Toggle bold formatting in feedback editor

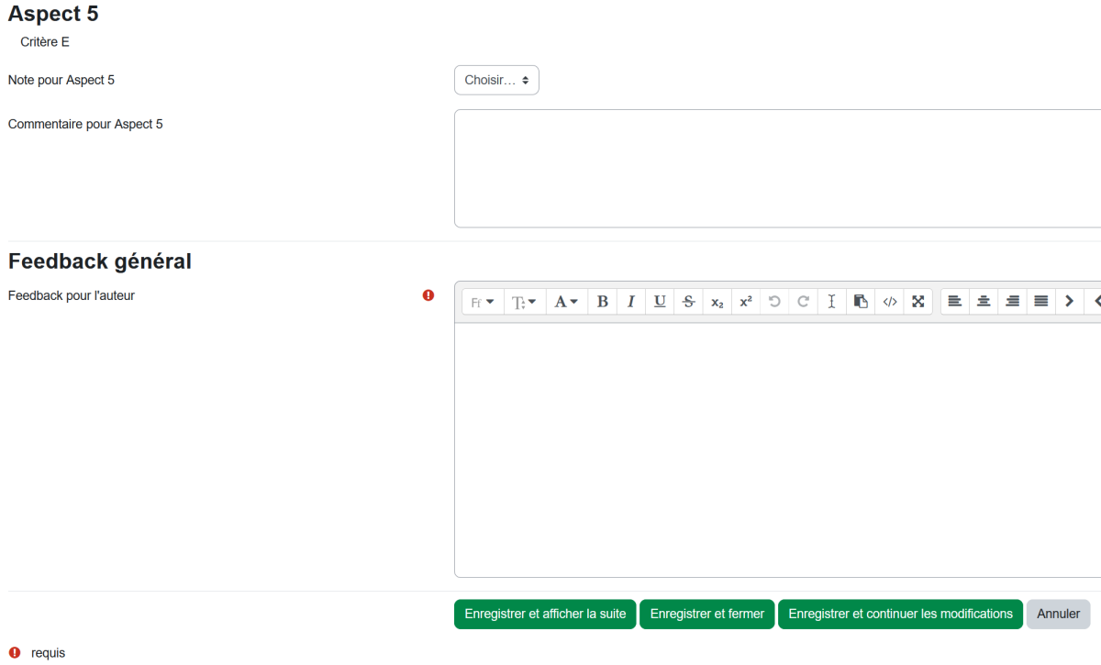[602, 302]
